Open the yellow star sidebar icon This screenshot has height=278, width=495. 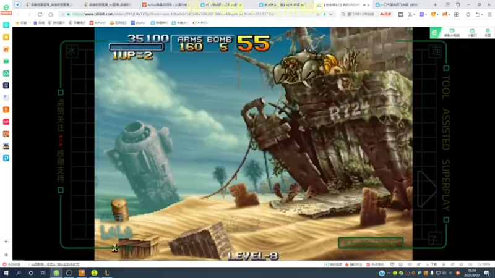6,37
